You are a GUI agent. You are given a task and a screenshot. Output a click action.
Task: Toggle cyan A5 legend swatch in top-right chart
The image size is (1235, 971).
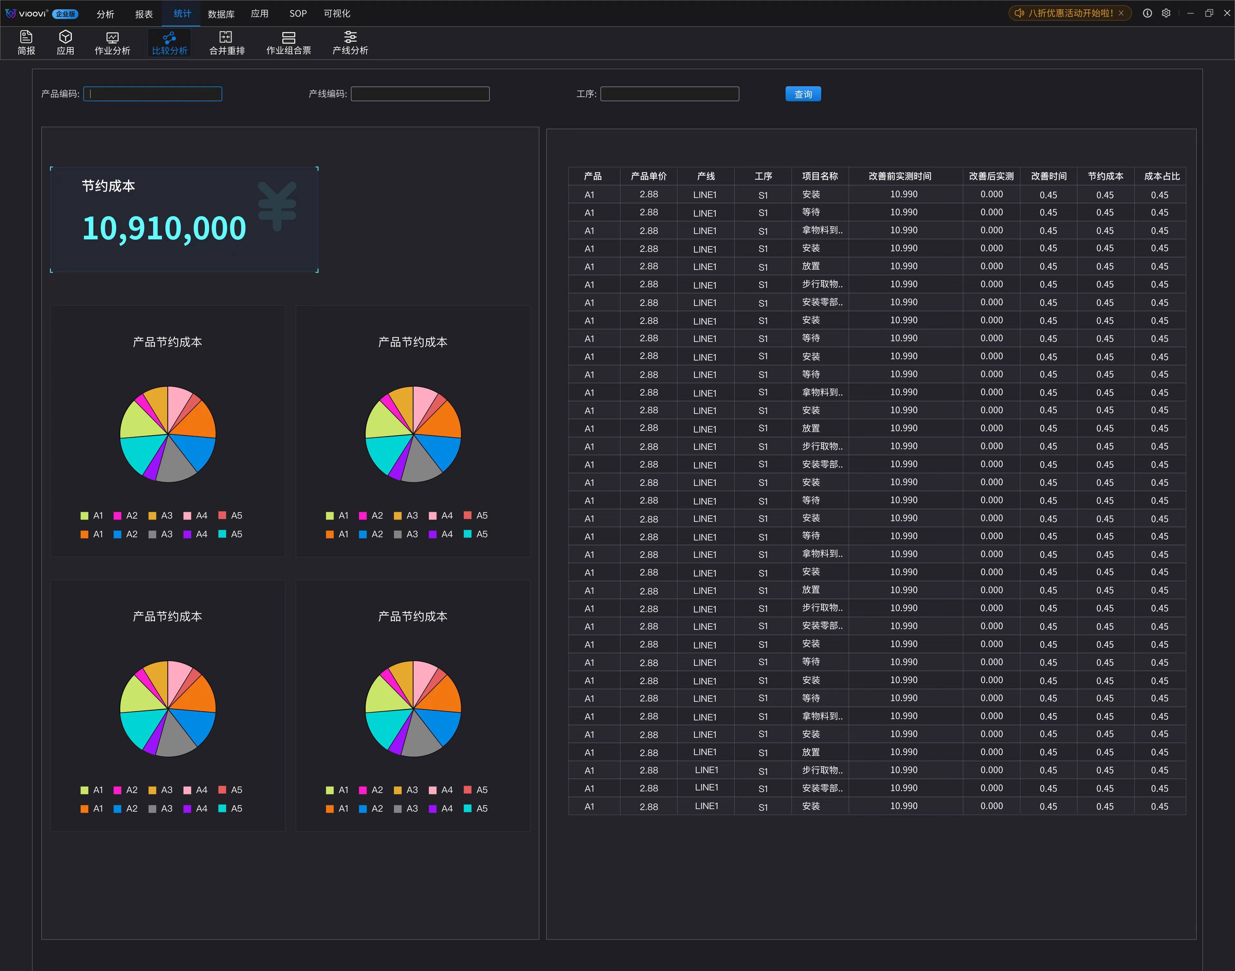point(467,534)
